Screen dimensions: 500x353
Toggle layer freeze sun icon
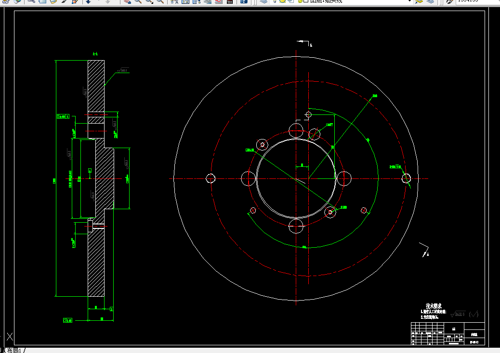[283, 1]
